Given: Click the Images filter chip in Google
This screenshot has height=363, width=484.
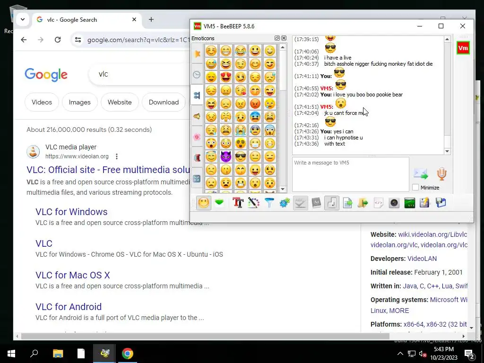Looking at the screenshot, I should pyautogui.click(x=79, y=102).
